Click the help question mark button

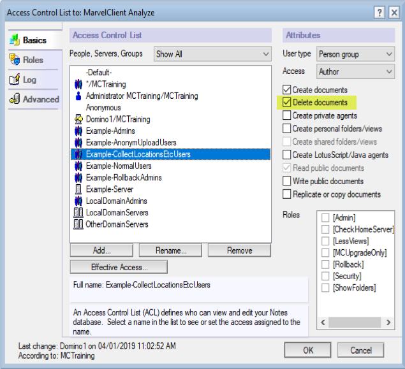379,12
